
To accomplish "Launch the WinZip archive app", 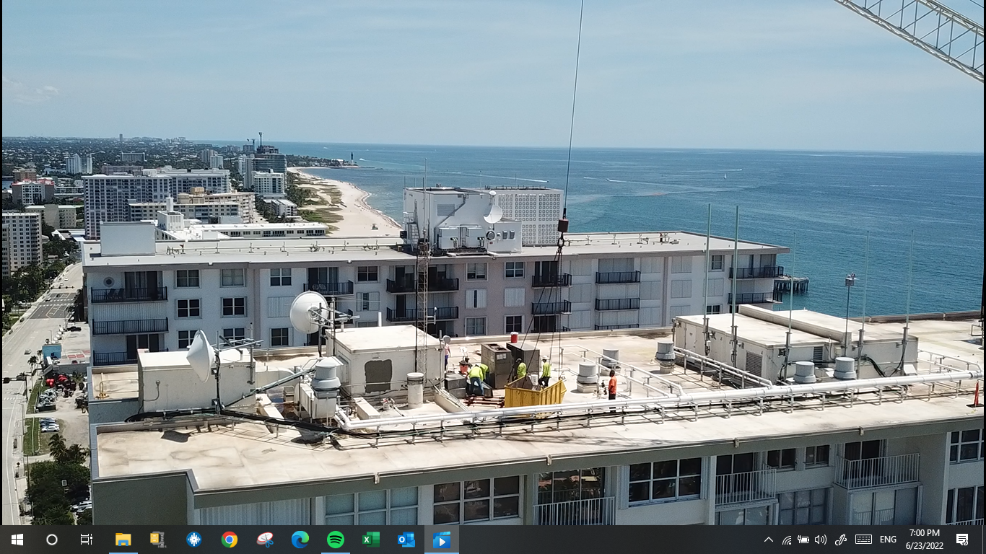I will pyautogui.click(x=158, y=540).
